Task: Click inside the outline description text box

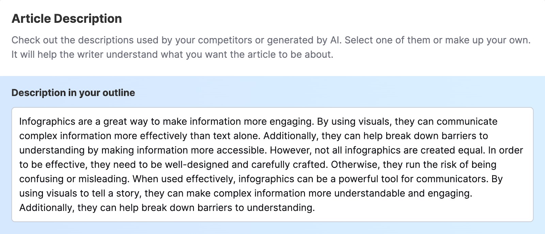Action: (272, 164)
